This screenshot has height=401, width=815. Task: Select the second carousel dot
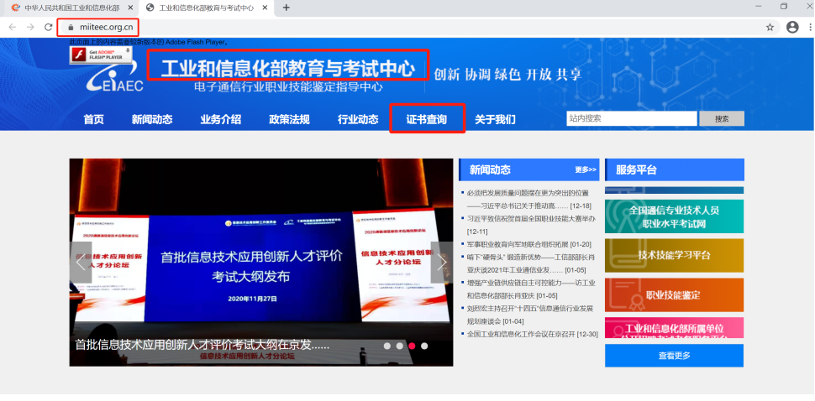click(x=399, y=346)
